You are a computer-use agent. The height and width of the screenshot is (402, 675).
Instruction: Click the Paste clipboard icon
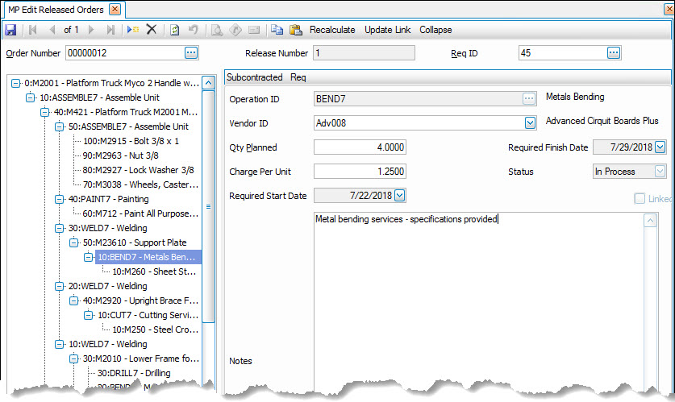tap(295, 30)
